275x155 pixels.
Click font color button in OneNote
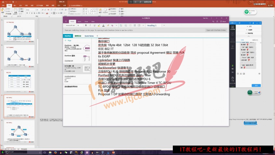coord(104,25)
